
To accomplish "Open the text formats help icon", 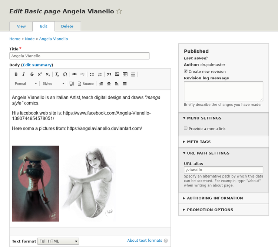I will click(166, 241).
